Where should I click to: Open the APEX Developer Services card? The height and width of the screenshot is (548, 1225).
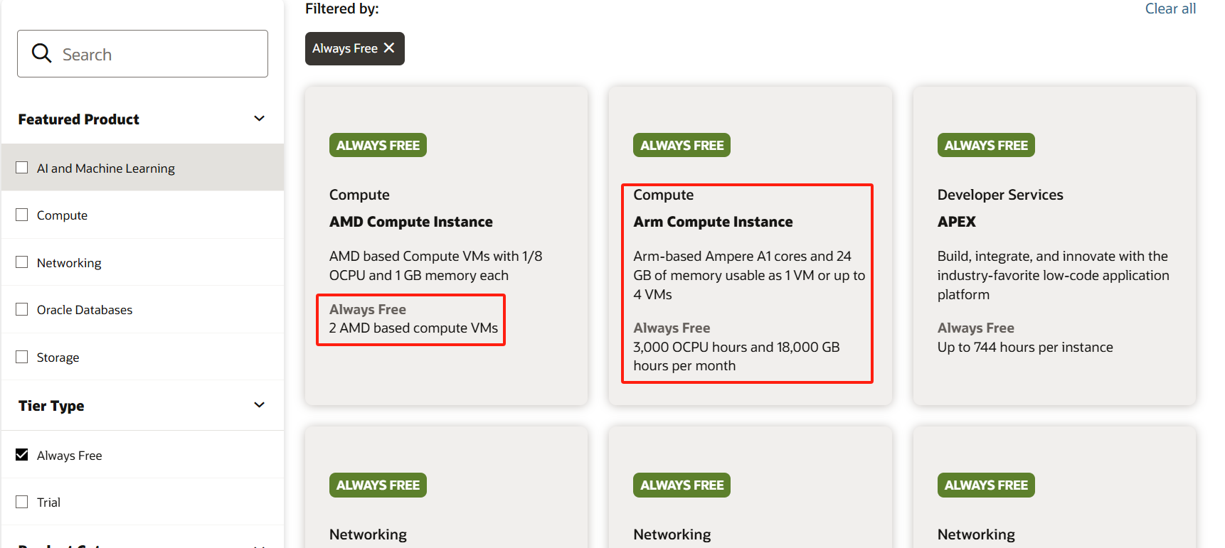click(956, 222)
